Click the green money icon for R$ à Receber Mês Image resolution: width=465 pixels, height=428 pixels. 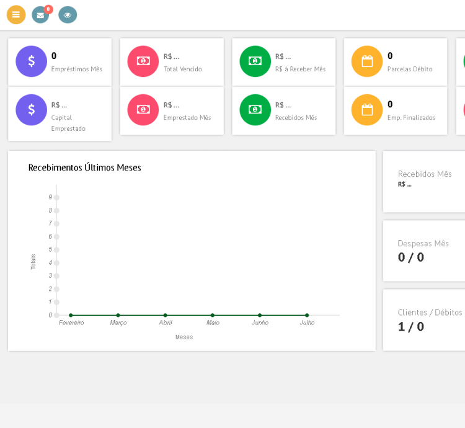pos(255,61)
